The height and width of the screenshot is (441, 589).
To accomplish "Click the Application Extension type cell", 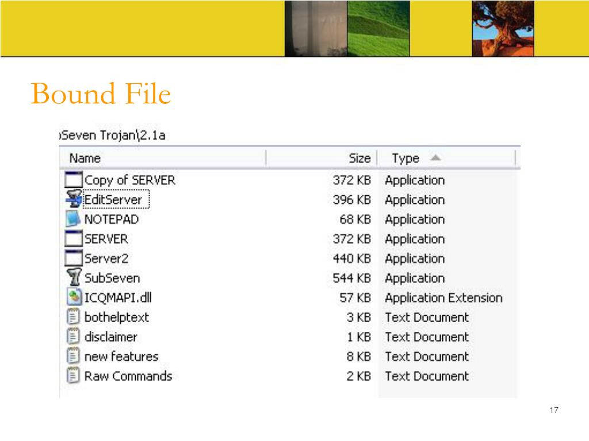I will [443, 298].
